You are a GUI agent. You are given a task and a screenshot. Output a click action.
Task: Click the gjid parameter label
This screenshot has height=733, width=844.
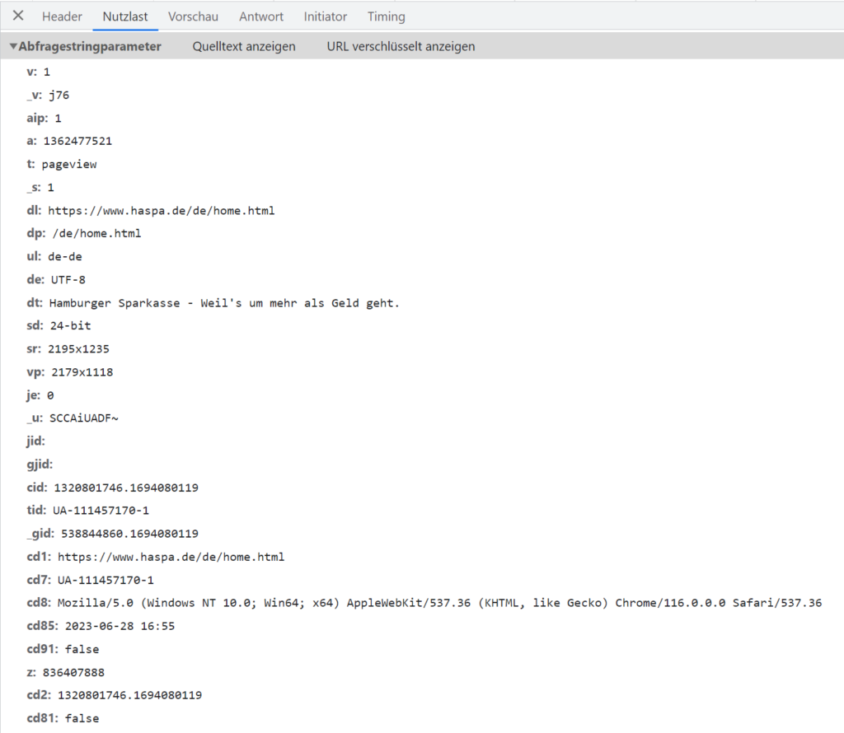tap(40, 465)
